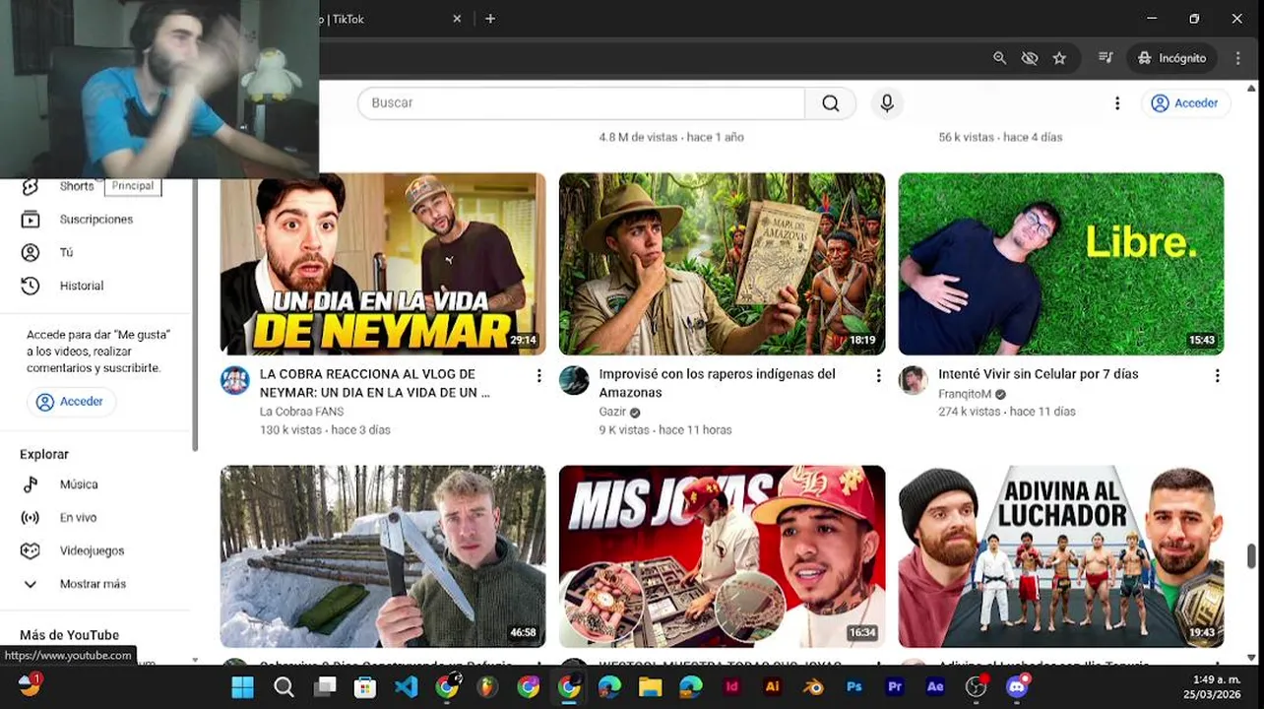This screenshot has height=709, width=1264.
Task: Click title 'Improvisé con los raperos indígenas'
Action: [x=717, y=383]
